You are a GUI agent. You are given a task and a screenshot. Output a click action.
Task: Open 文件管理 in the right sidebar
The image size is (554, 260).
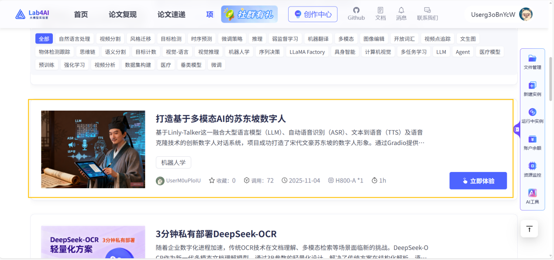(x=532, y=62)
